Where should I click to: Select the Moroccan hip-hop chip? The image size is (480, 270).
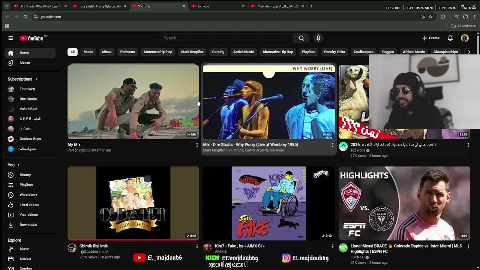click(158, 52)
